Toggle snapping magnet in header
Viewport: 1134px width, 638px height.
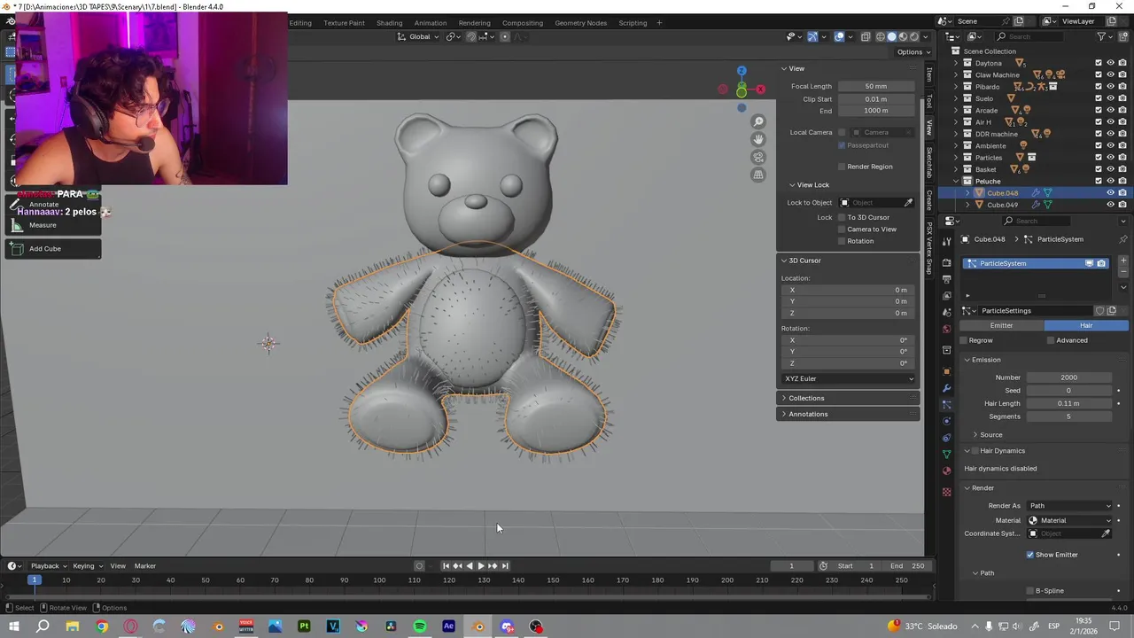471,36
